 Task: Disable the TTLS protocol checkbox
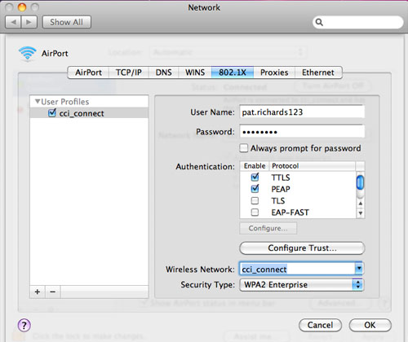point(255,178)
